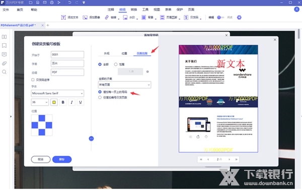Click the Header & Footer (页眉页脚) icon

point(163,18)
